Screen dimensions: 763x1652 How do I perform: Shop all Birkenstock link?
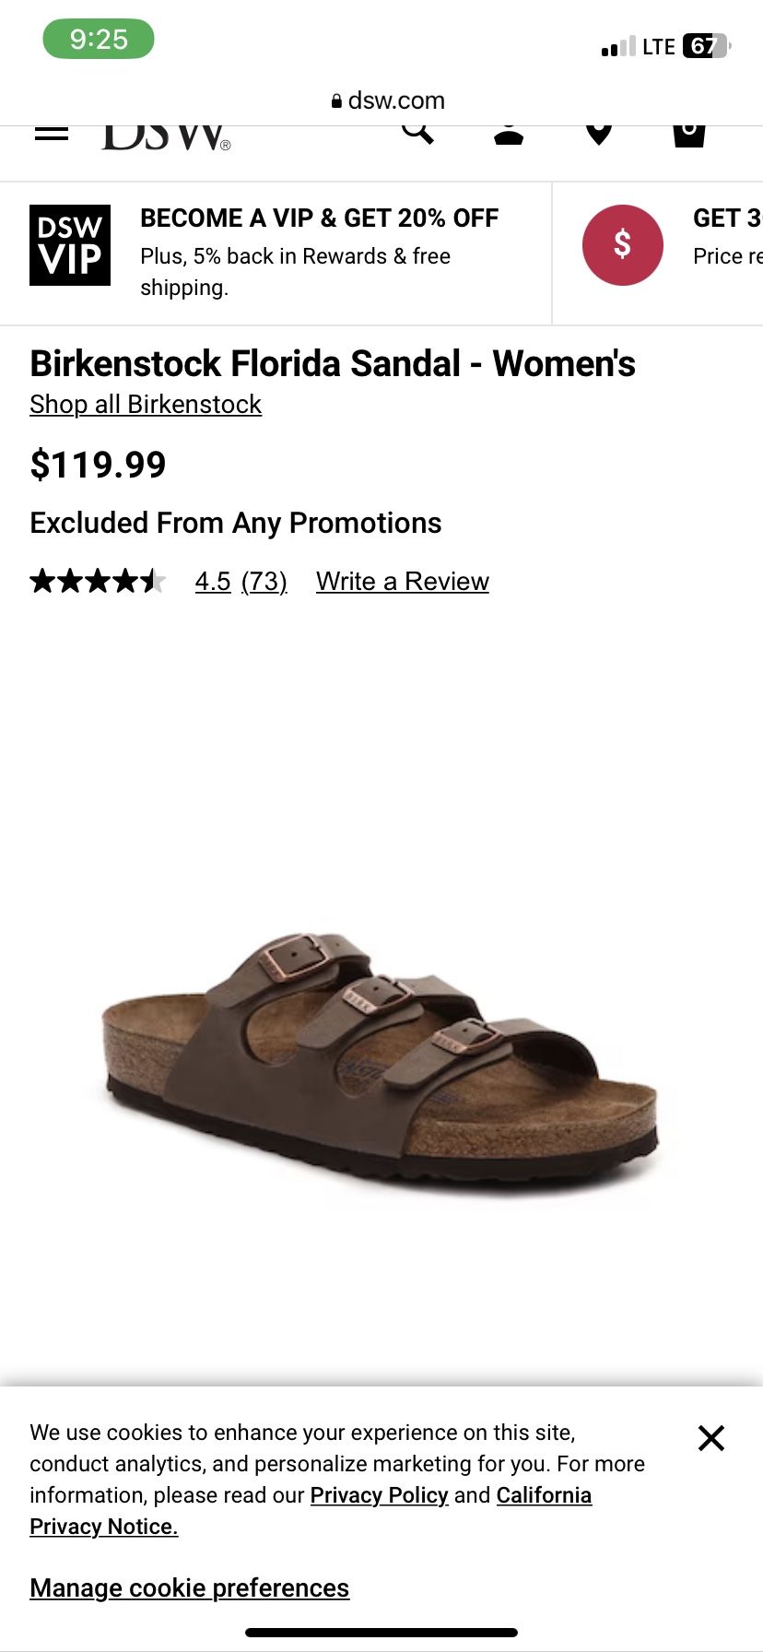coord(146,405)
